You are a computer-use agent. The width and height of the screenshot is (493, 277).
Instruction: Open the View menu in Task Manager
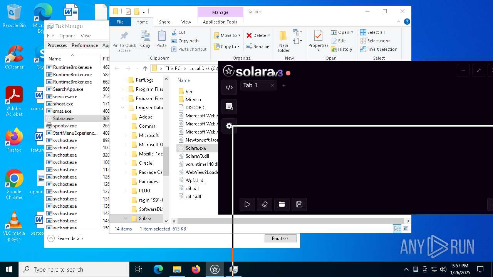pyautogui.click(x=86, y=36)
